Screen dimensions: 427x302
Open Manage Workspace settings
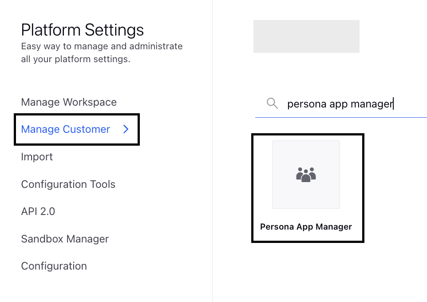pos(69,102)
